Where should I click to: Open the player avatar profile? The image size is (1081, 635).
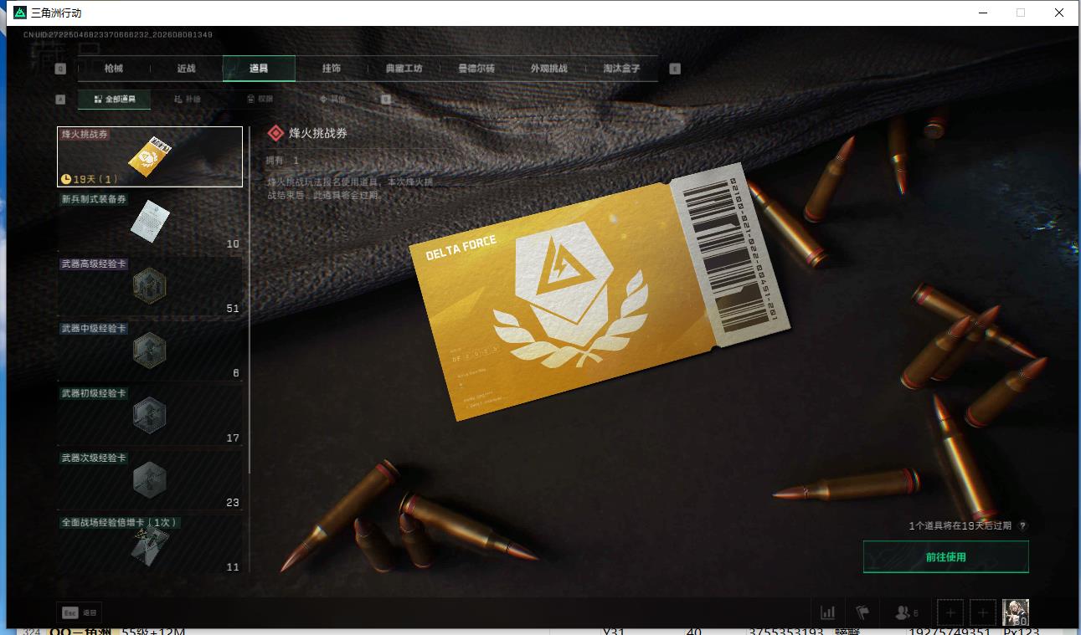point(1015,612)
